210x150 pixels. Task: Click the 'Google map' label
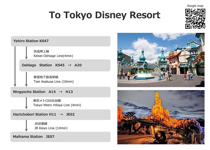point(195,6)
